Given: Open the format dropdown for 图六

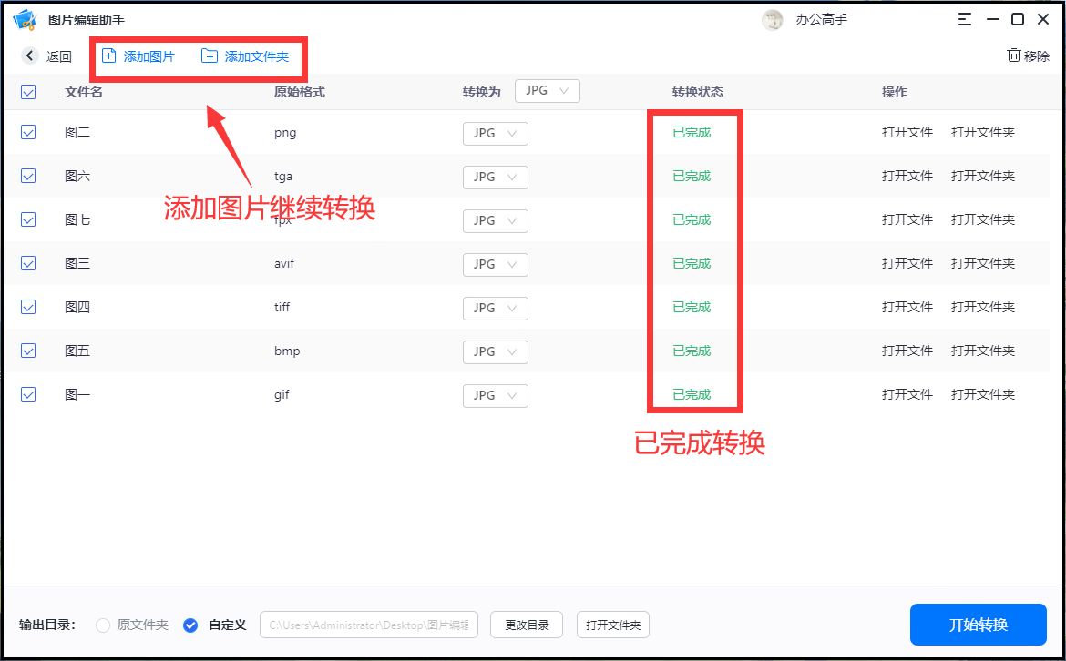Looking at the screenshot, I should pos(495,177).
